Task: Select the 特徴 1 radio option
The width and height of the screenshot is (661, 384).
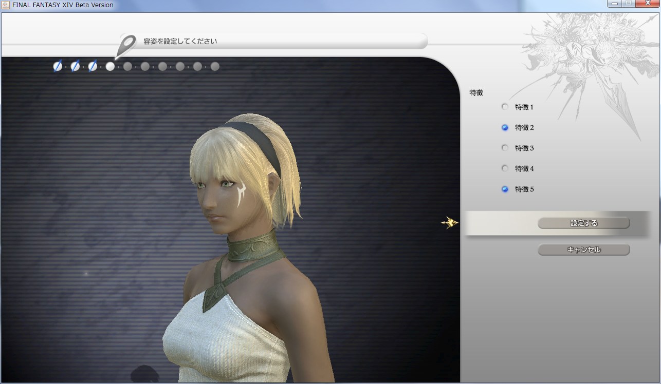Action: point(505,107)
